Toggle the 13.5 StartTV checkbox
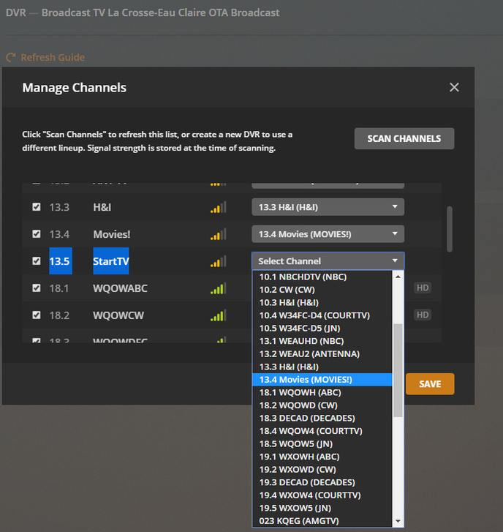 37,261
